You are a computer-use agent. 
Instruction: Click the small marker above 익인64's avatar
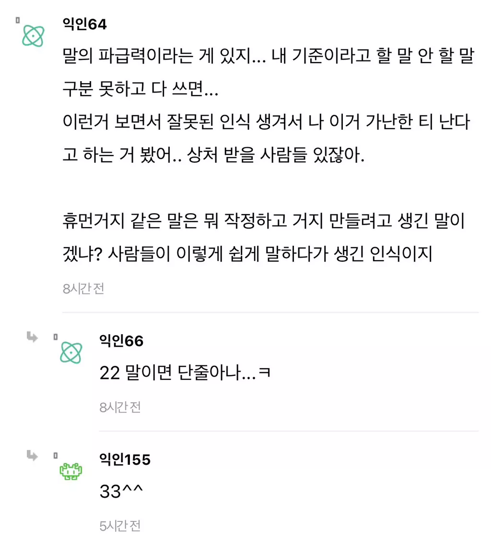(x=18, y=20)
